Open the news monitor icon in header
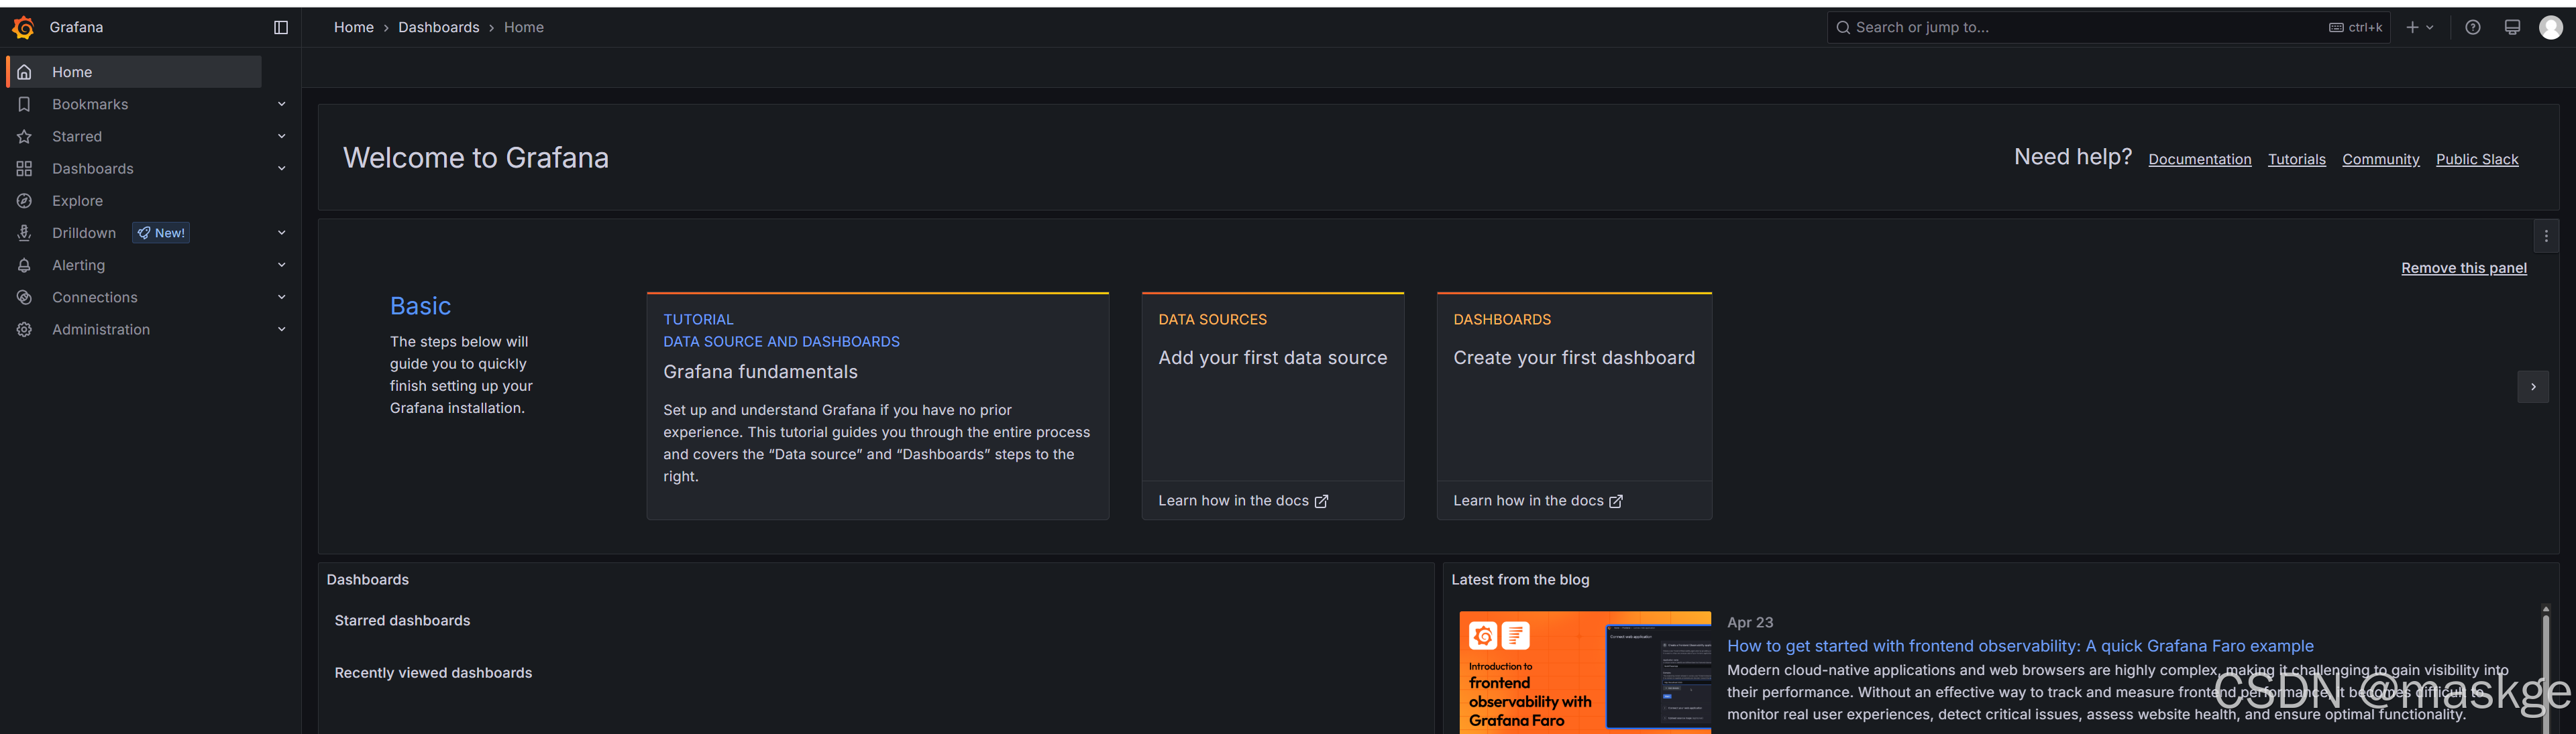2576x734 pixels. pyautogui.click(x=2511, y=27)
